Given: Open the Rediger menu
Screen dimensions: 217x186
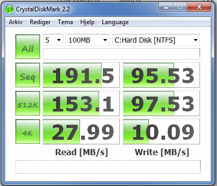Looking at the screenshot, I should click(x=40, y=22).
